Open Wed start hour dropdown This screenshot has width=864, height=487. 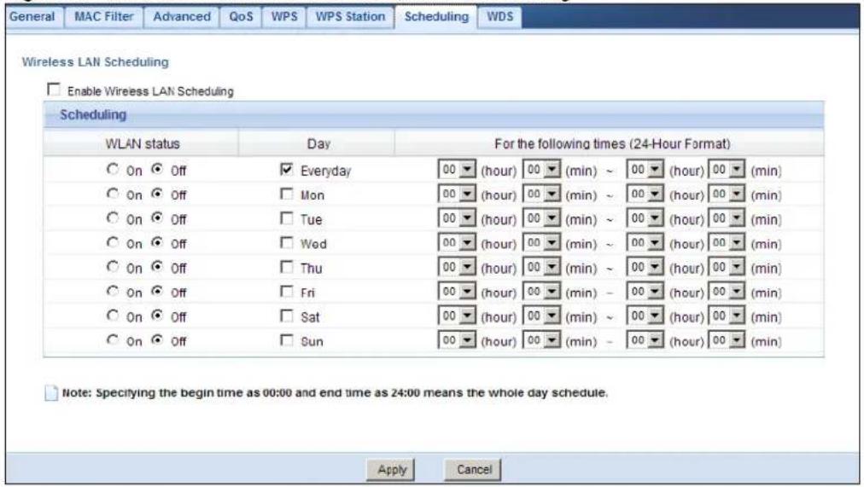pos(457,243)
